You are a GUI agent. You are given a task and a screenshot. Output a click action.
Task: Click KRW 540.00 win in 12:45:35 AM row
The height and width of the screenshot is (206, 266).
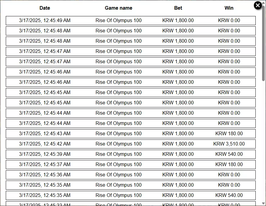coord(229,195)
